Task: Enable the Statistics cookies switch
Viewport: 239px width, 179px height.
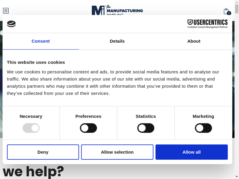Action: click(x=146, y=128)
